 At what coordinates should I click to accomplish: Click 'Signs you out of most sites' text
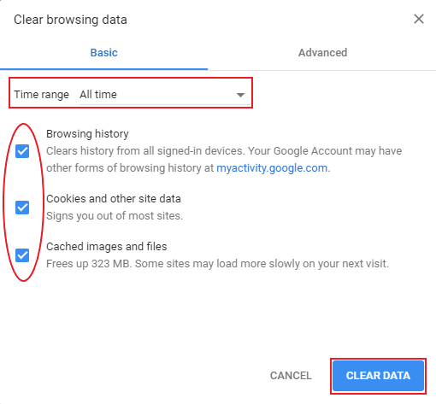click(x=115, y=216)
